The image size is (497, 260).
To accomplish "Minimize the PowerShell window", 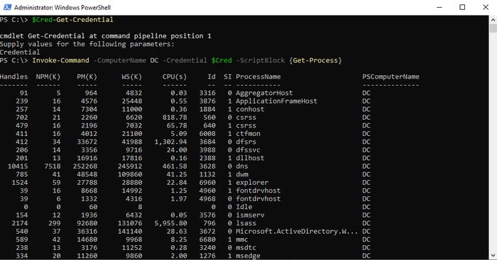I will [439, 7].
